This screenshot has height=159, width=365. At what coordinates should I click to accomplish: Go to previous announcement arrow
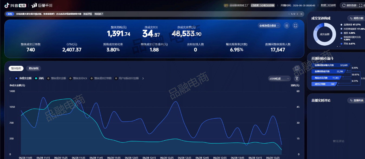(289, 14)
